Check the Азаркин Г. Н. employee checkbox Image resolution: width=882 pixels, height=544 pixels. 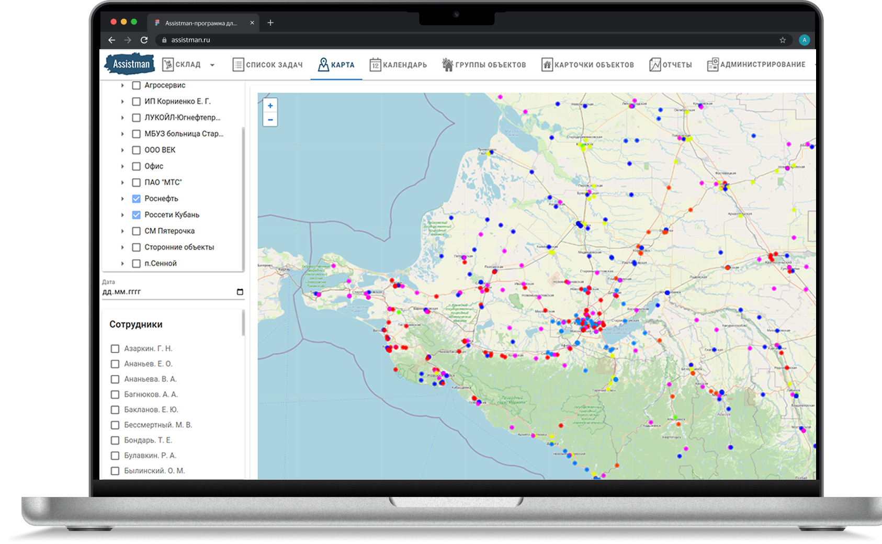(115, 349)
